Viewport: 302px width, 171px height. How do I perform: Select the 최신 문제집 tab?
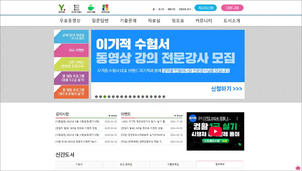point(126,164)
